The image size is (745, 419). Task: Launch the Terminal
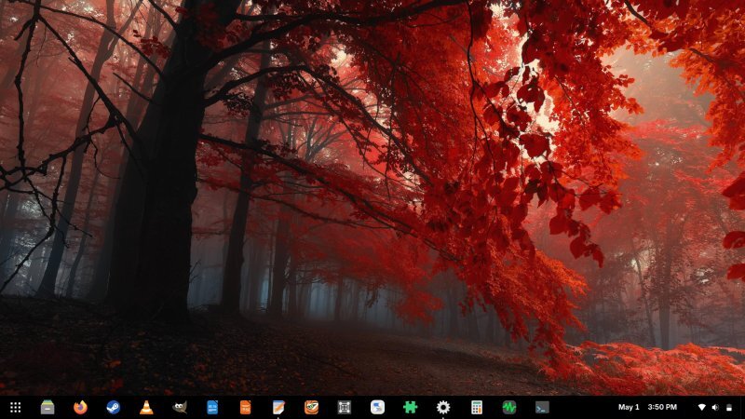click(542, 407)
